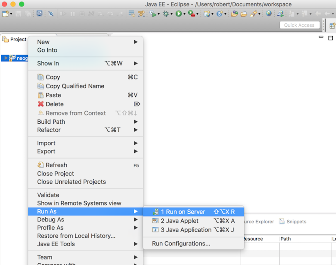This screenshot has width=336, height=265.
Task: Open the Debug launch dropdown arrow
Action: (x=171, y=14)
